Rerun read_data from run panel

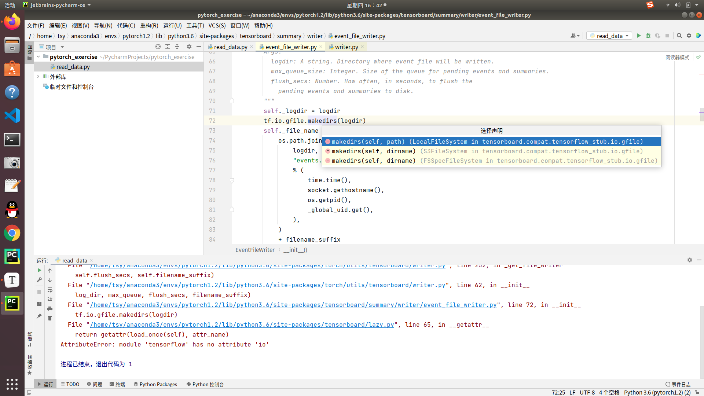tap(39, 270)
